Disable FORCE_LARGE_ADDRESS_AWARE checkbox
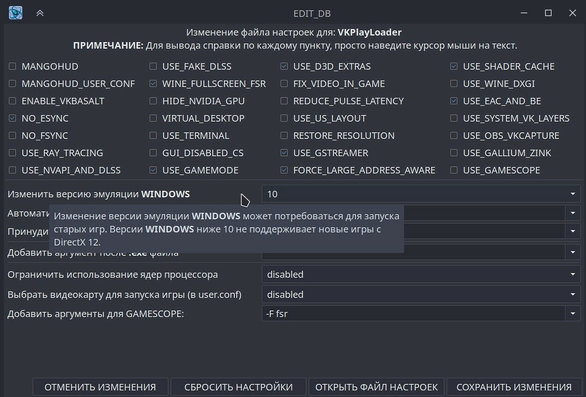 click(284, 170)
